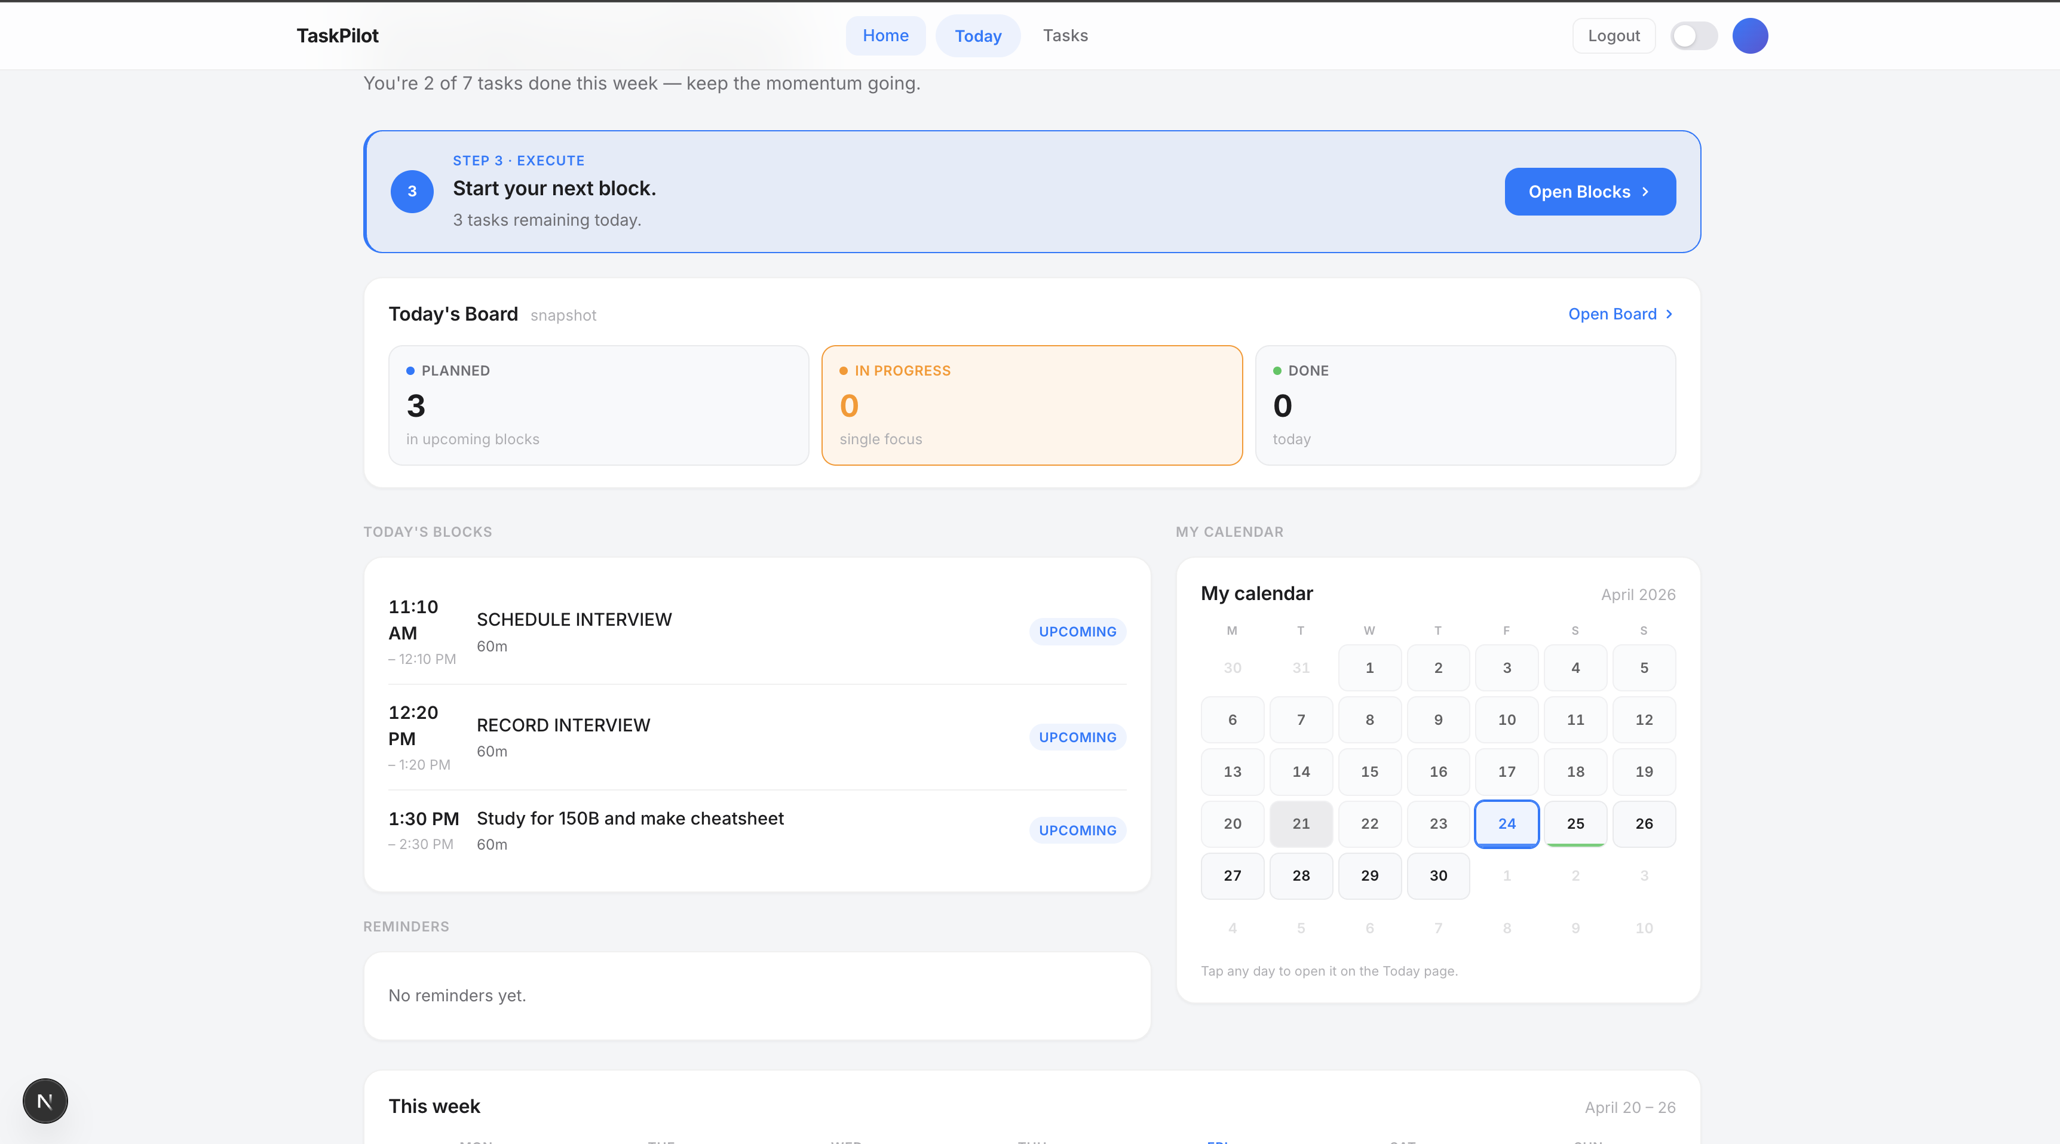The image size is (2060, 1144).
Task: Click the chevron on Open Blocks button
Action: pyautogui.click(x=1645, y=192)
